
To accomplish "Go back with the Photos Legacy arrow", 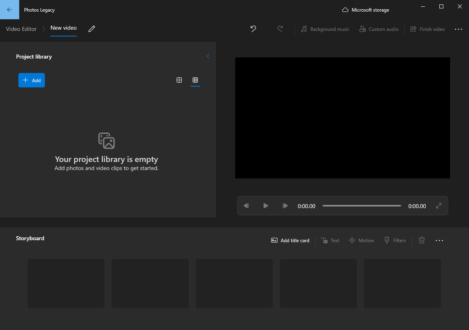I will [x=10, y=10].
